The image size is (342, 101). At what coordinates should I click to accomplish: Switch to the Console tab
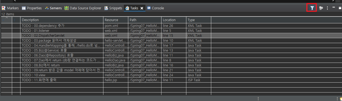pyautogui.click(x=155, y=8)
